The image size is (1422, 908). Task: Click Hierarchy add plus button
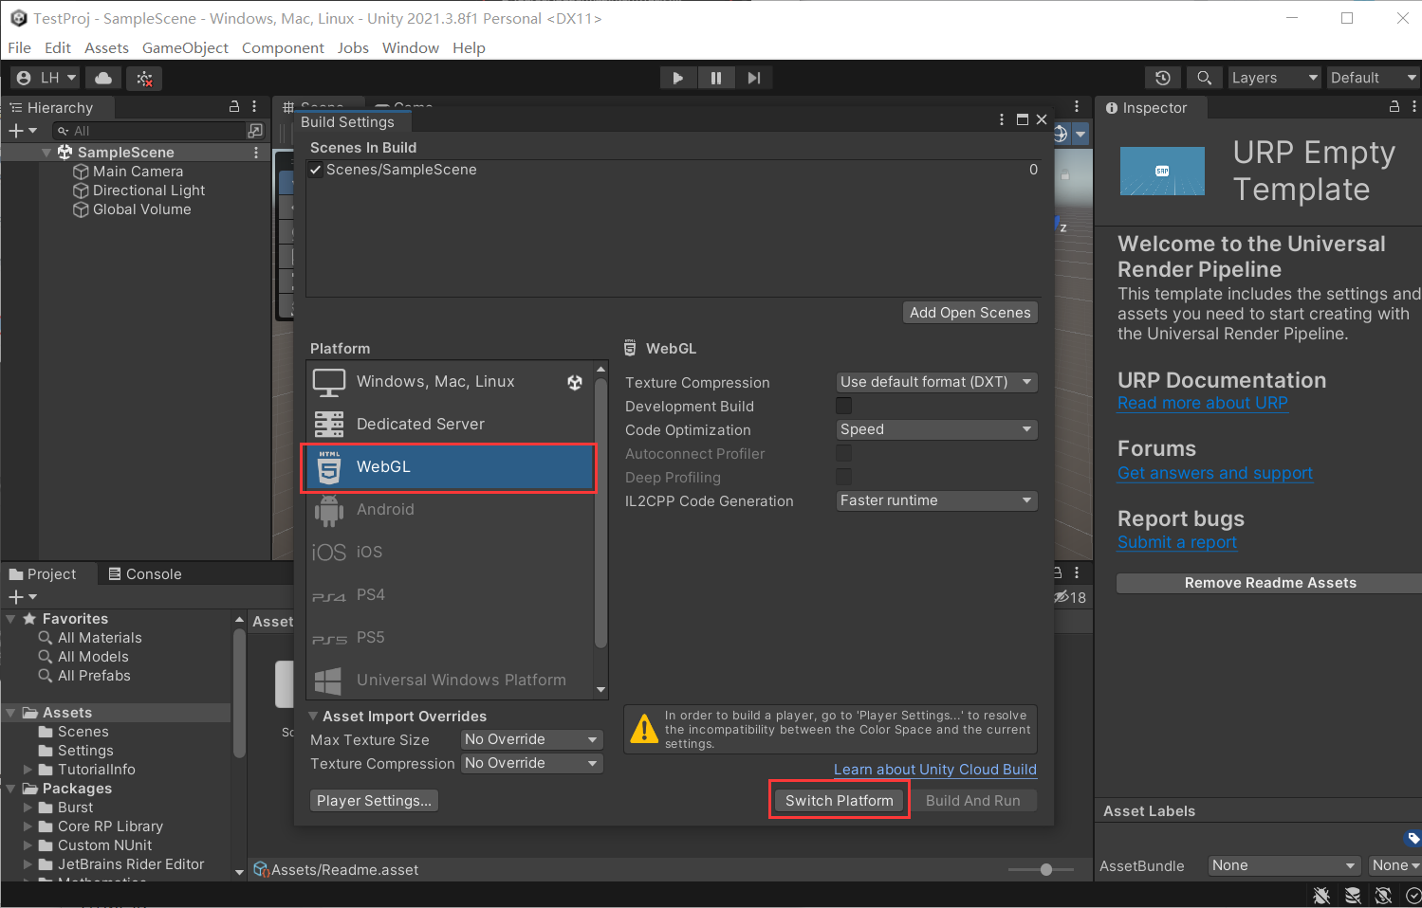22,131
